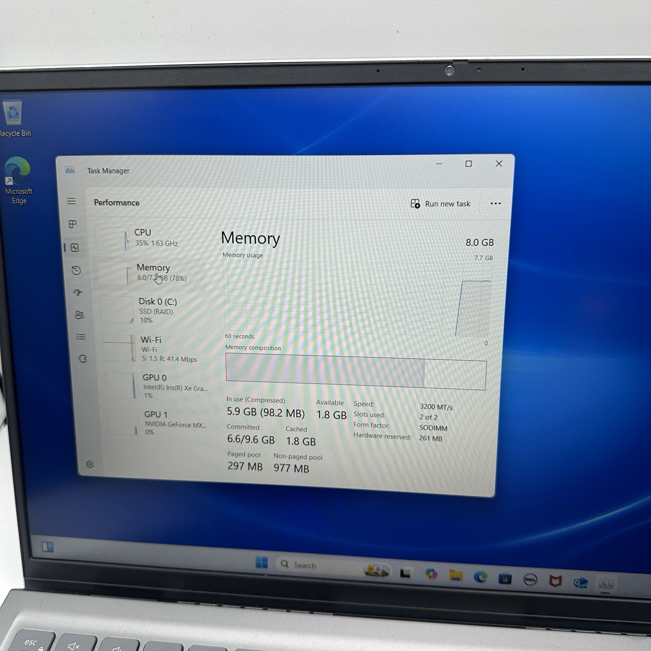Click the Hardware reserved 261 MB value

pyautogui.click(x=430, y=438)
